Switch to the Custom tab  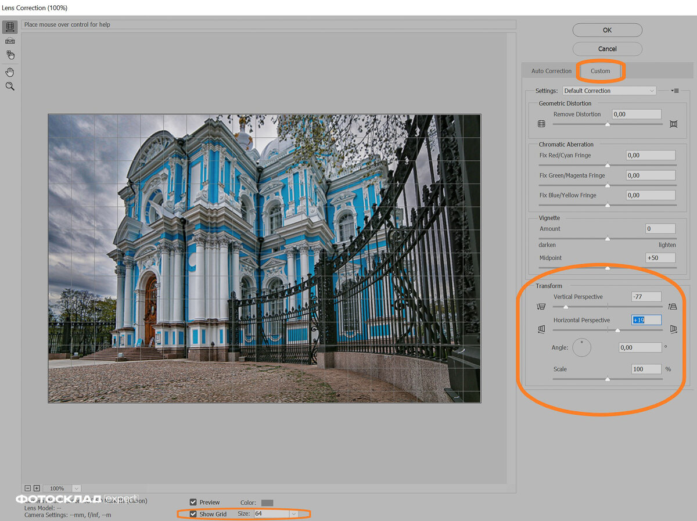(600, 71)
